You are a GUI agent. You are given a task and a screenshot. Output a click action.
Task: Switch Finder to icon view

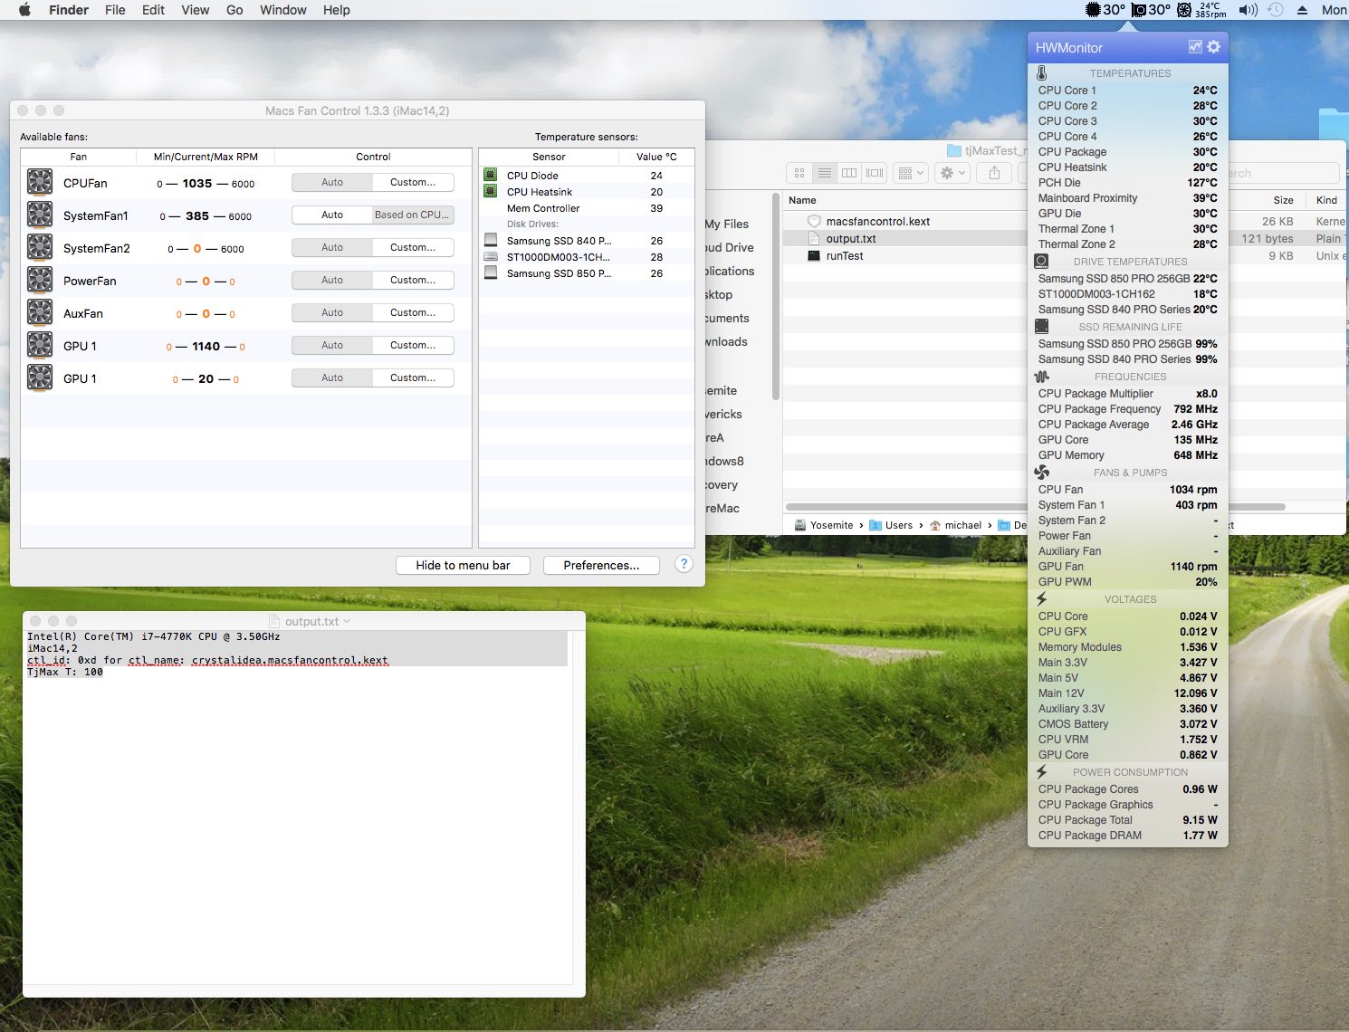click(799, 173)
